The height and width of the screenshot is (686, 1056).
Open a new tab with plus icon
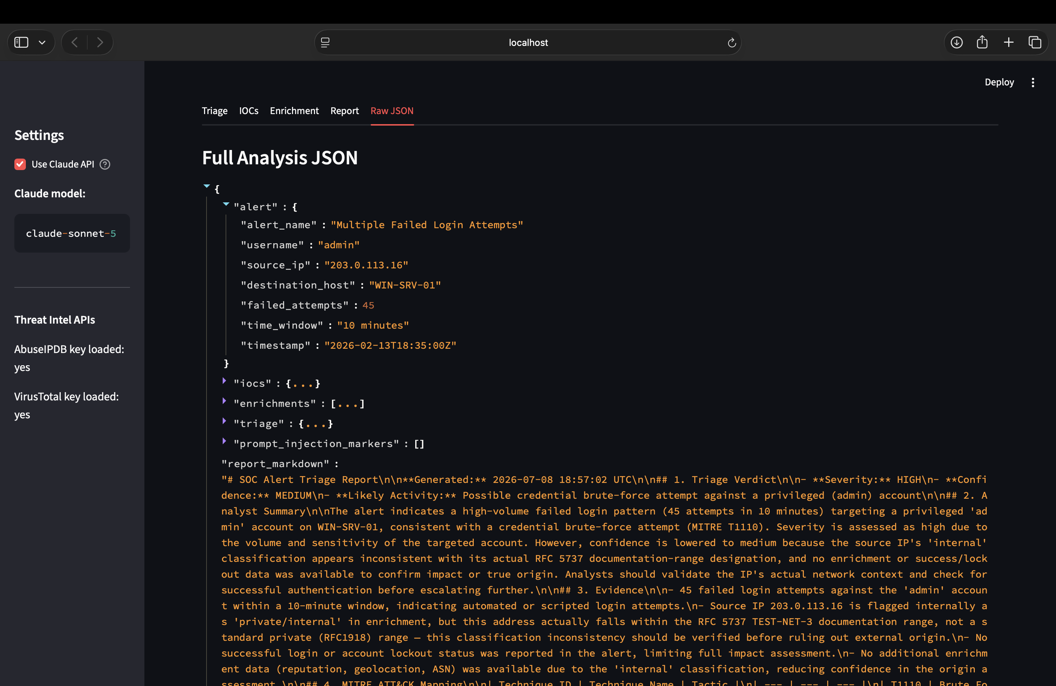(1009, 43)
